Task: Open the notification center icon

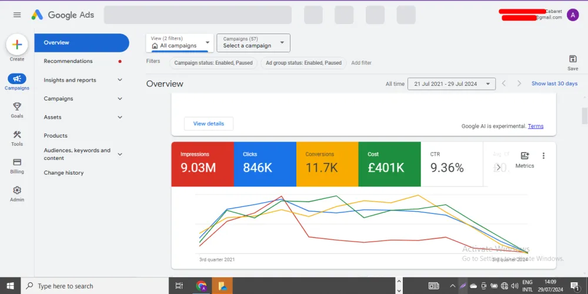Action: [x=574, y=286]
